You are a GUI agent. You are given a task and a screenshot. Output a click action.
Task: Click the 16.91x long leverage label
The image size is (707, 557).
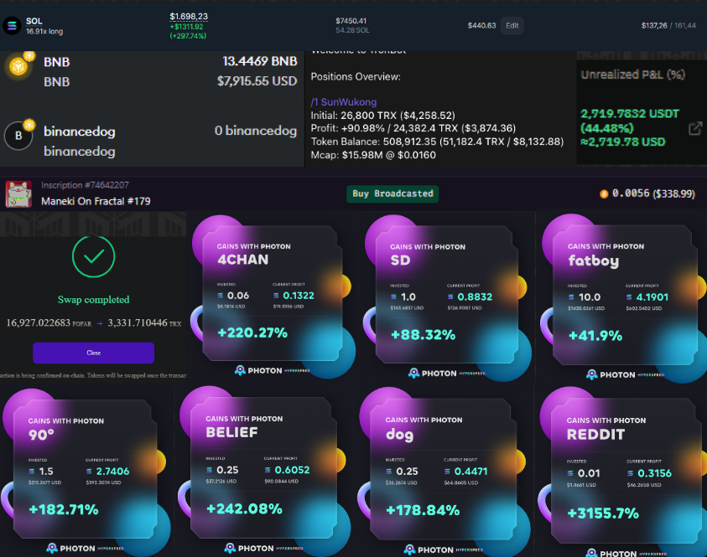[x=44, y=32]
